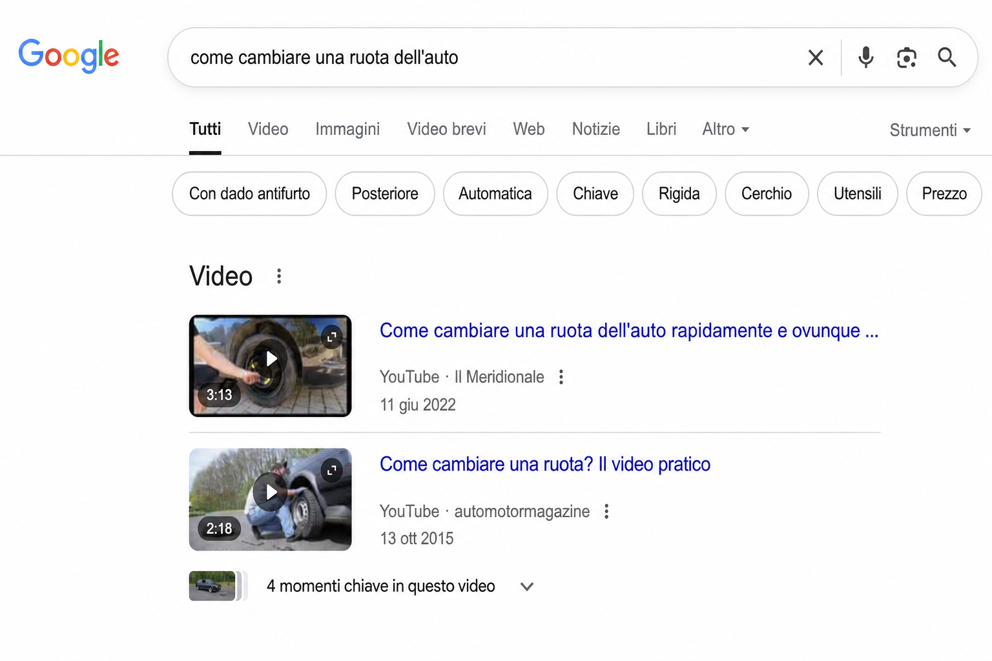Open link Come cambiare una ruota? Il video pratico

[545, 464]
